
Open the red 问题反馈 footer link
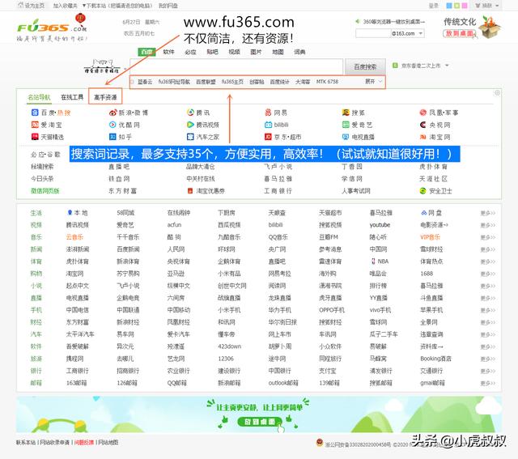pyautogui.click(x=84, y=442)
